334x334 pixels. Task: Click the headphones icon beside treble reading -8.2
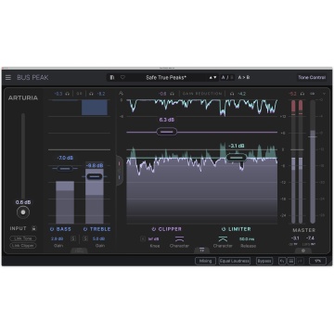pos(91,94)
